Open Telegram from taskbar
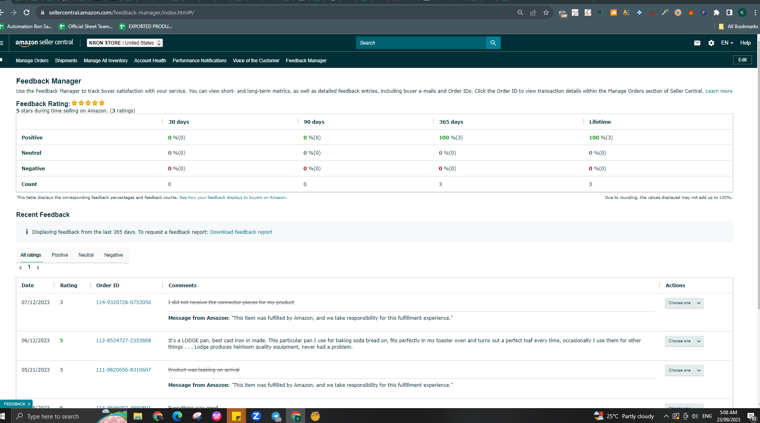Screen dimensions: 760x423 [276, 416]
